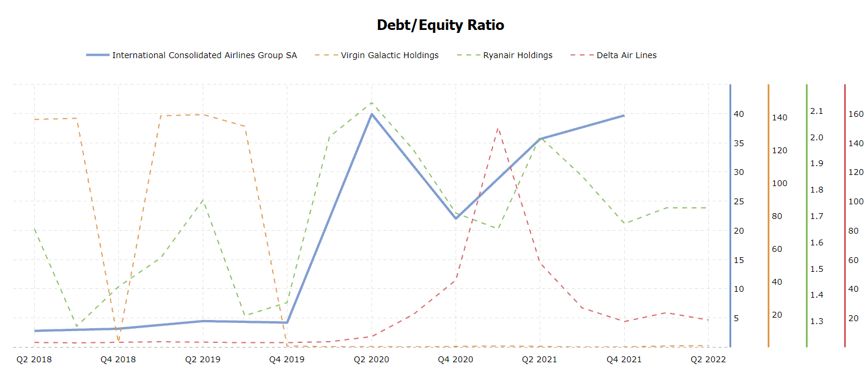The image size is (867, 374).
Task: Toggle the Ryanair Holdings legend label
Action: (518, 55)
